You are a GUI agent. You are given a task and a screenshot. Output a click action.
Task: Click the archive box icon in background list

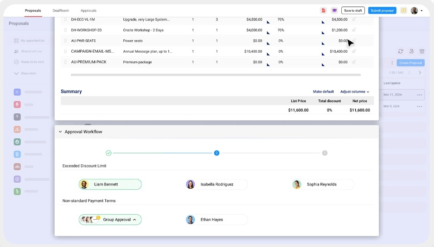coord(422,51)
